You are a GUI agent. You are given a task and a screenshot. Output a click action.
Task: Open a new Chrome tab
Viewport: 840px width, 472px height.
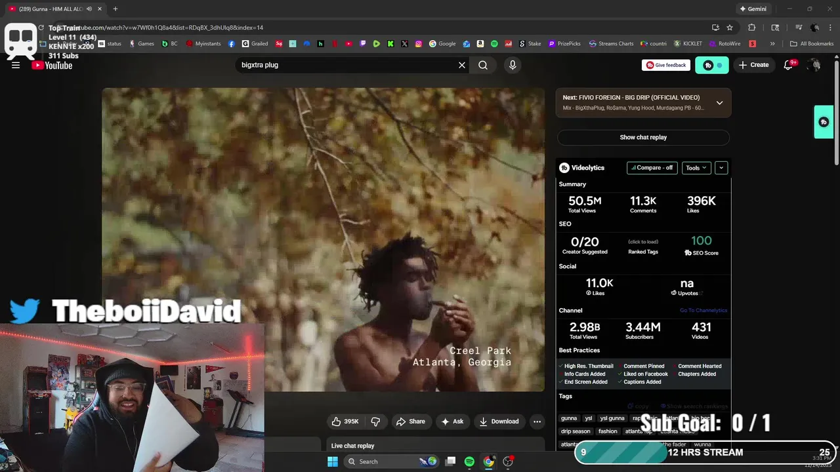coord(115,9)
